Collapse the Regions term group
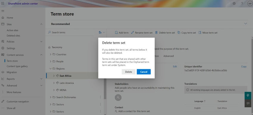253x115 pixels. point(51,69)
